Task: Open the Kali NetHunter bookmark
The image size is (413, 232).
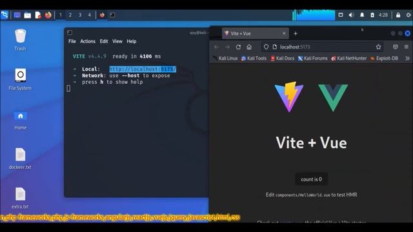Action: click(349, 59)
